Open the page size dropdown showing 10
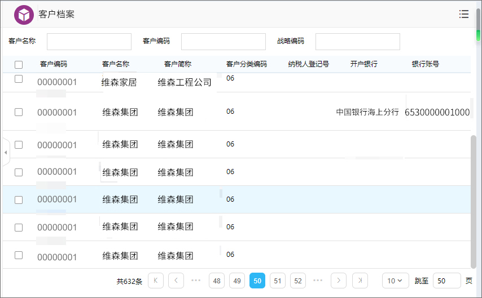 tap(395, 281)
